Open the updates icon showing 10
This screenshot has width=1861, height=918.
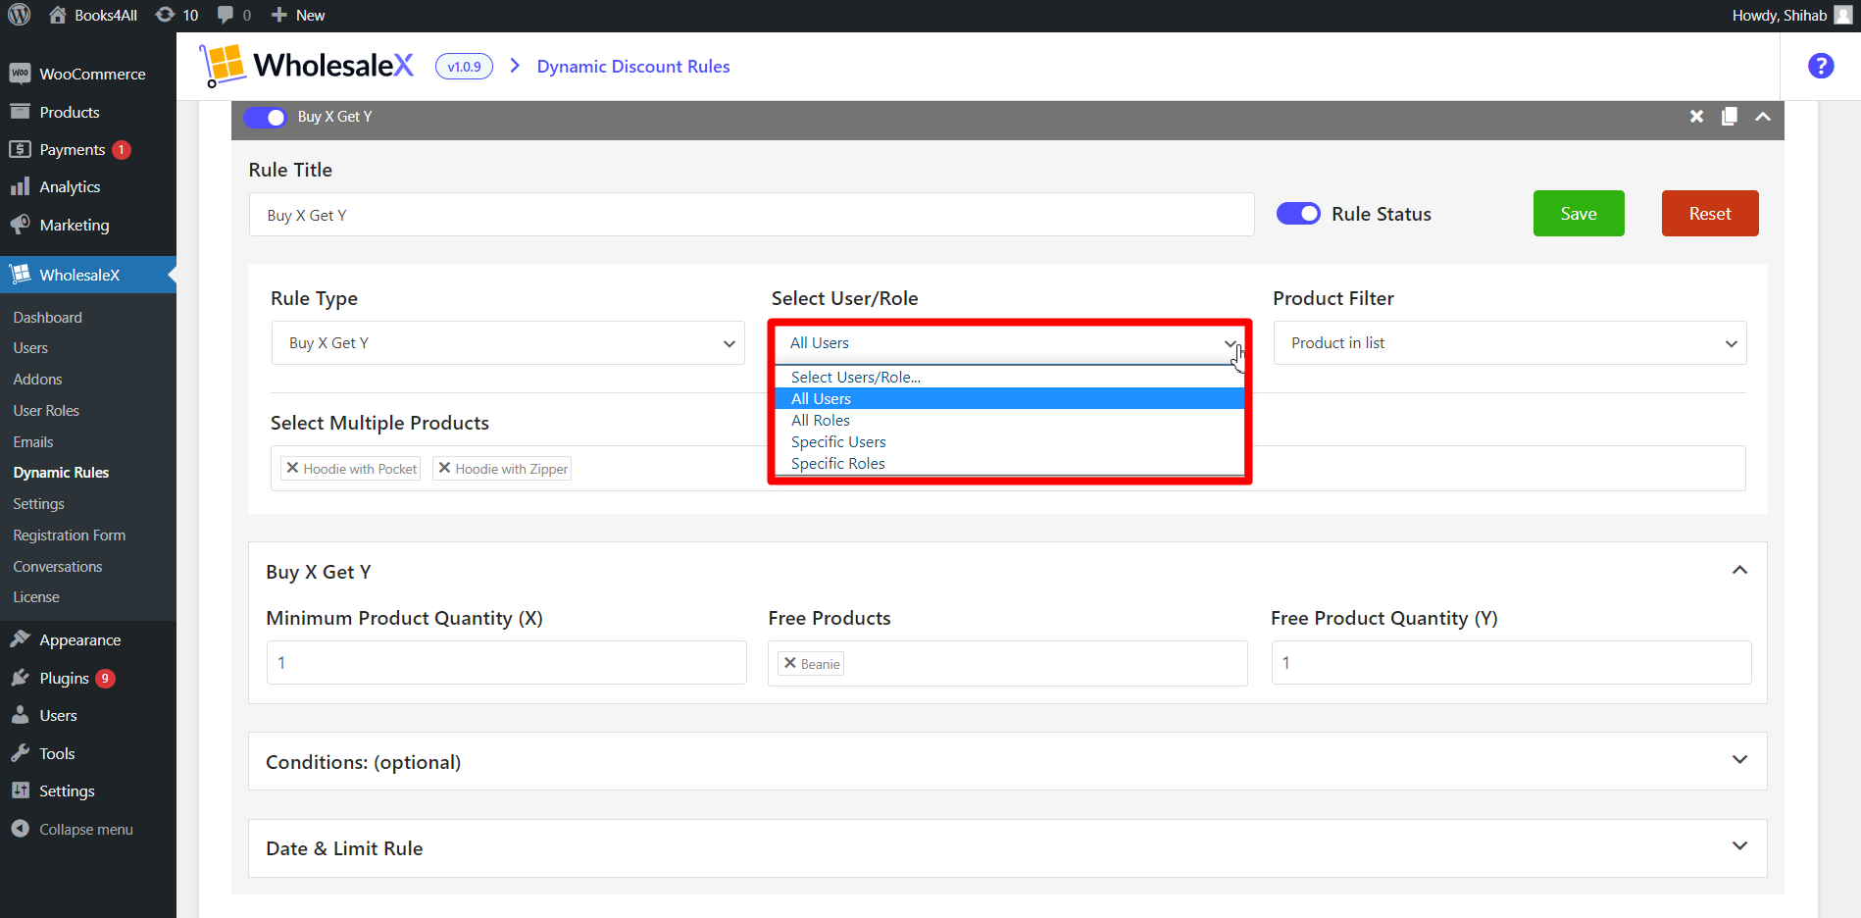point(166,15)
